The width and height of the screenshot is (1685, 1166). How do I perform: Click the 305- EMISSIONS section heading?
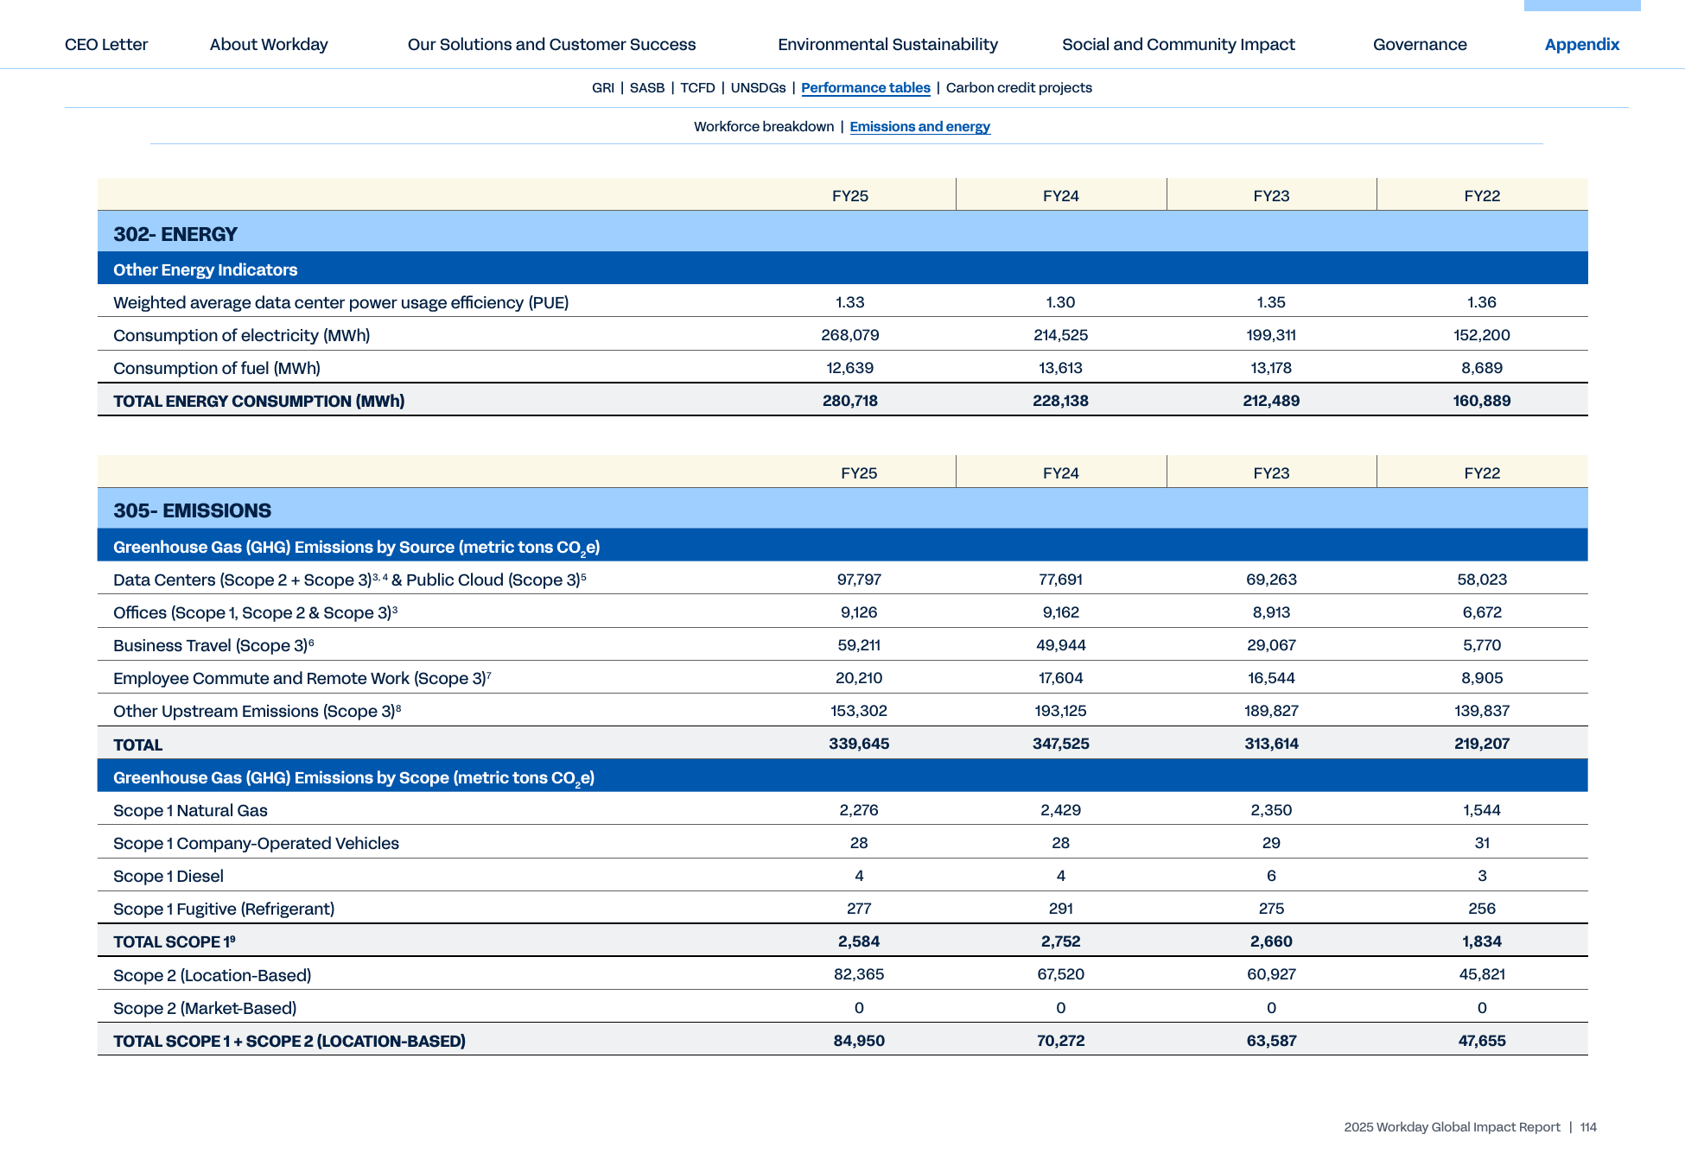193,510
